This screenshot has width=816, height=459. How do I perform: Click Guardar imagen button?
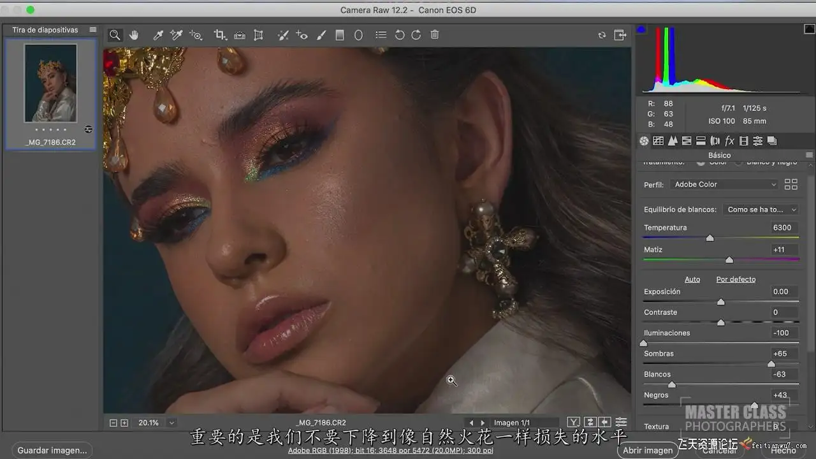click(x=52, y=450)
